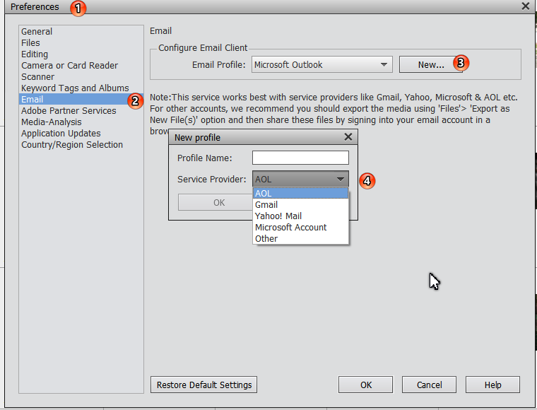Choose Yahoo! Mail as service provider
Screen dimensions: 537x410
click(300, 216)
